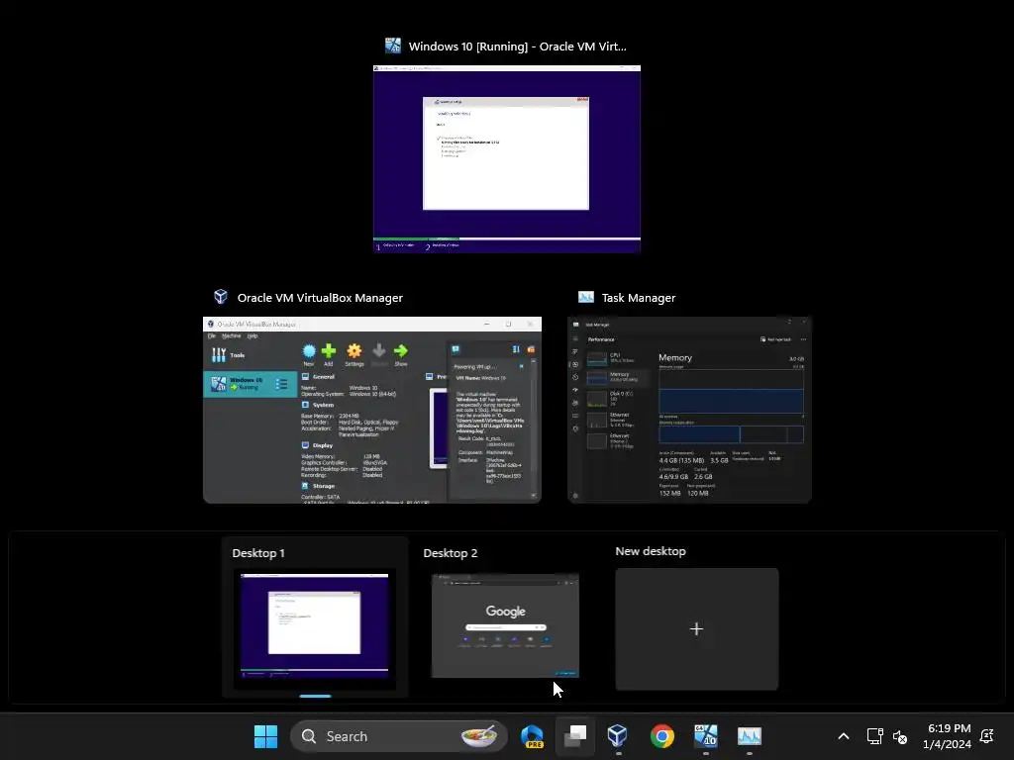Select the Windows 10 Running VM entry in the VirtualBox preview
This screenshot has width=1014, height=760.
point(251,384)
